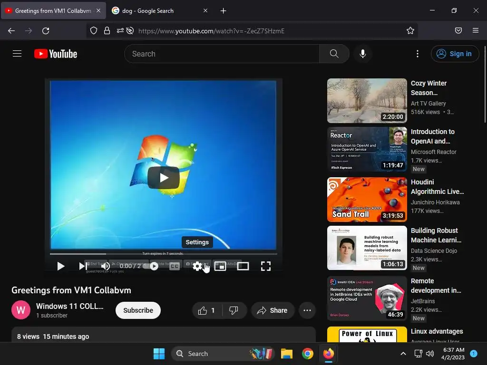Open Firefox application menu
Image resolution: width=487 pixels, height=365 pixels.
click(476, 30)
